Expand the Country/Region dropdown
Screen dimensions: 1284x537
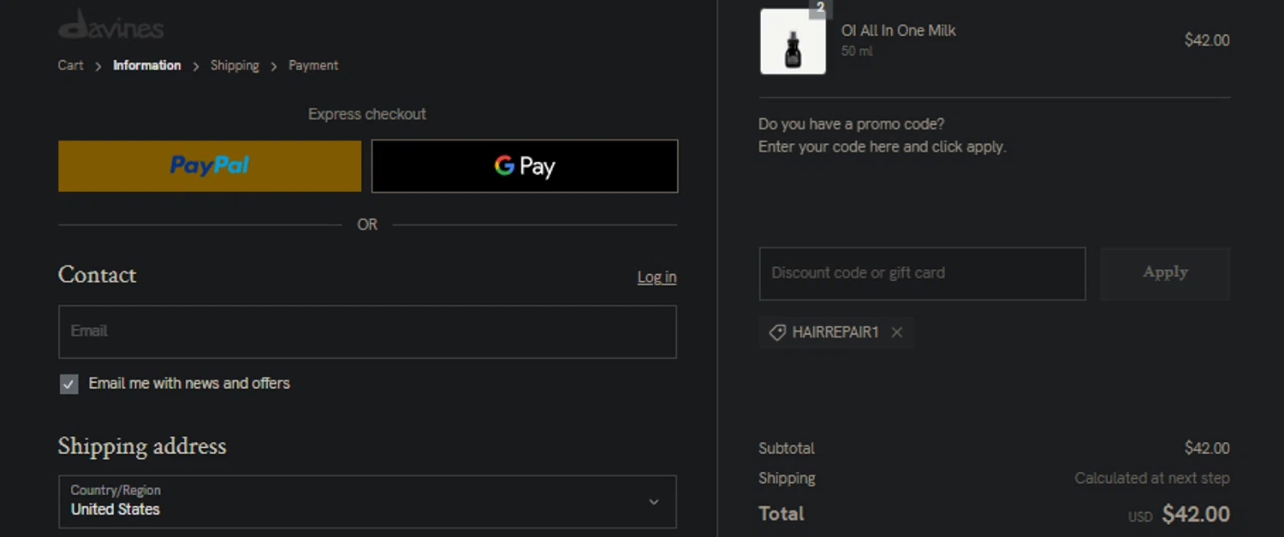367,501
